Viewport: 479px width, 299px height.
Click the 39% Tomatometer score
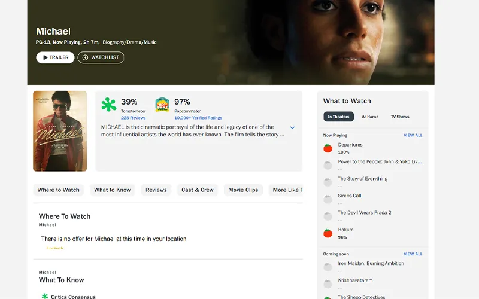[129, 102]
